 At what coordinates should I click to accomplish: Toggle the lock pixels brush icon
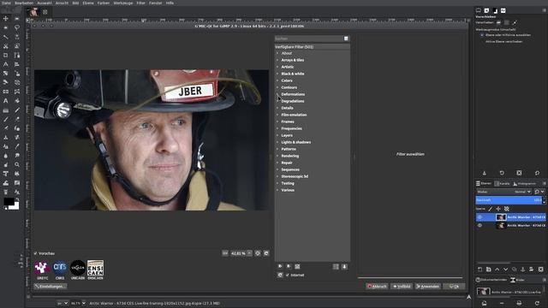point(490,209)
